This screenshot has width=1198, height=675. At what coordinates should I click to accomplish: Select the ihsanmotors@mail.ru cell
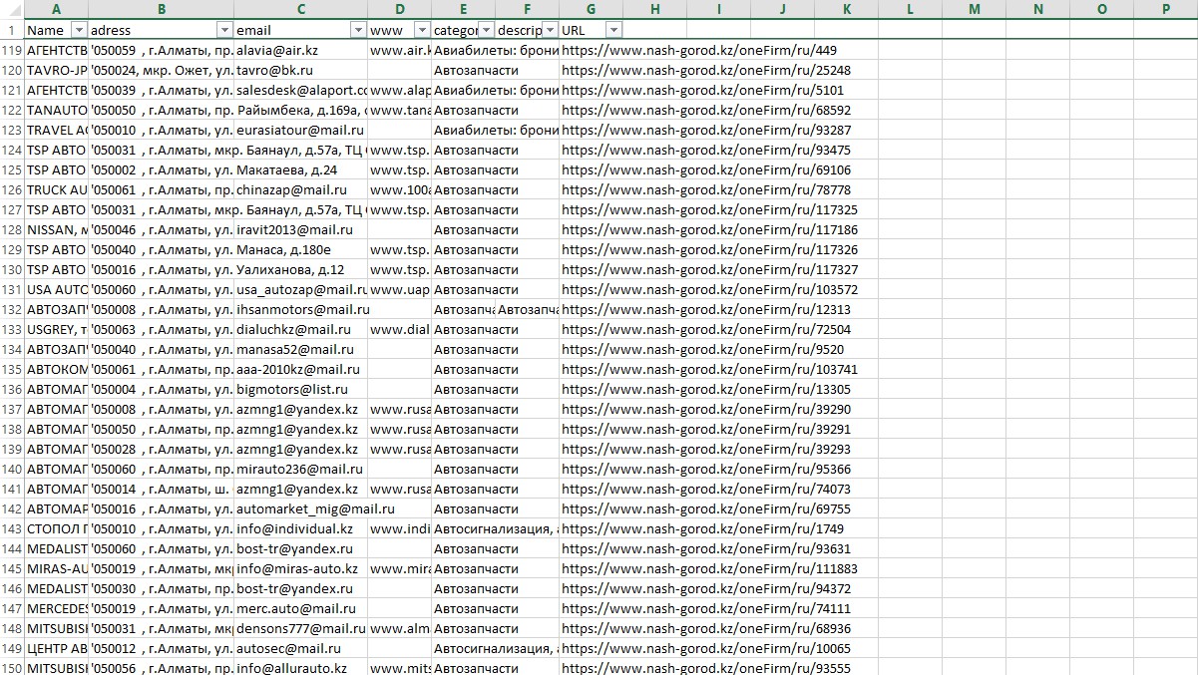click(300, 309)
